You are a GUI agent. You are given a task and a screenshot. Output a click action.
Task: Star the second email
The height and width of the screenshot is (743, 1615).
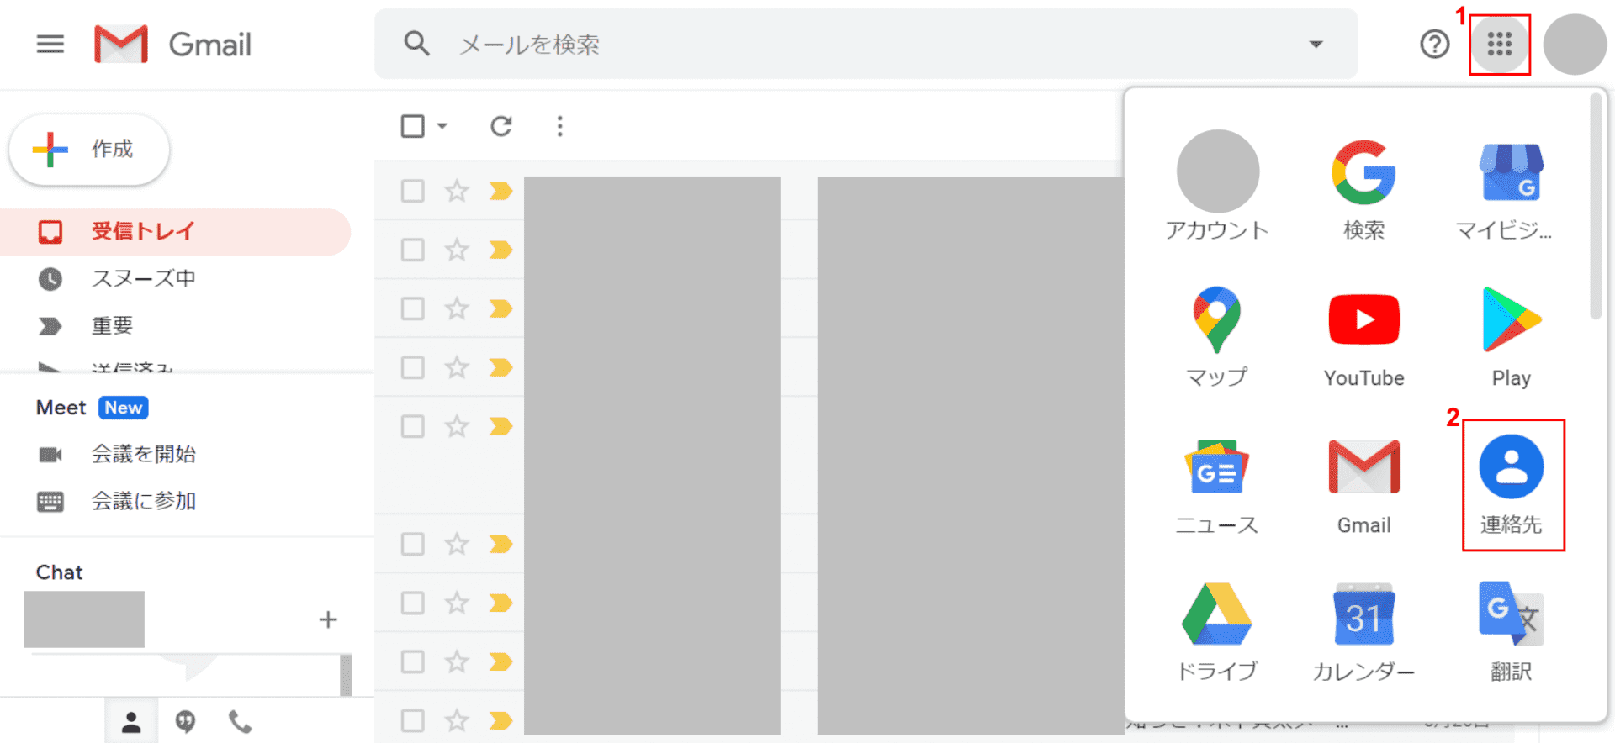click(x=457, y=250)
